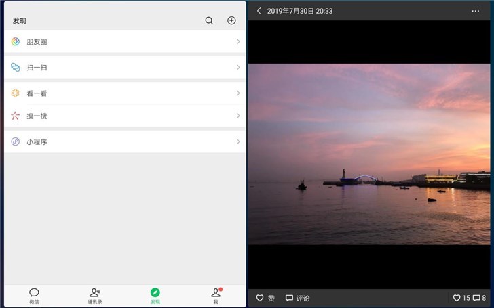Click the Search (搜一搜) star icon
This screenshot has height=308, width=494.
tap(16, 116)
